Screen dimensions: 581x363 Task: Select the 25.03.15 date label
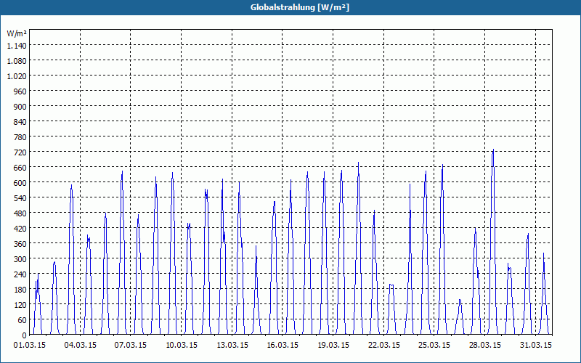coord(434,346)
